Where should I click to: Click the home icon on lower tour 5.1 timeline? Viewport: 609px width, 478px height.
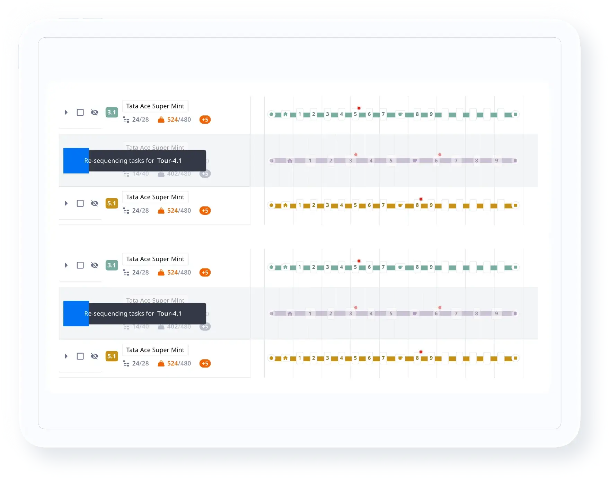click(x=285, y=358)
